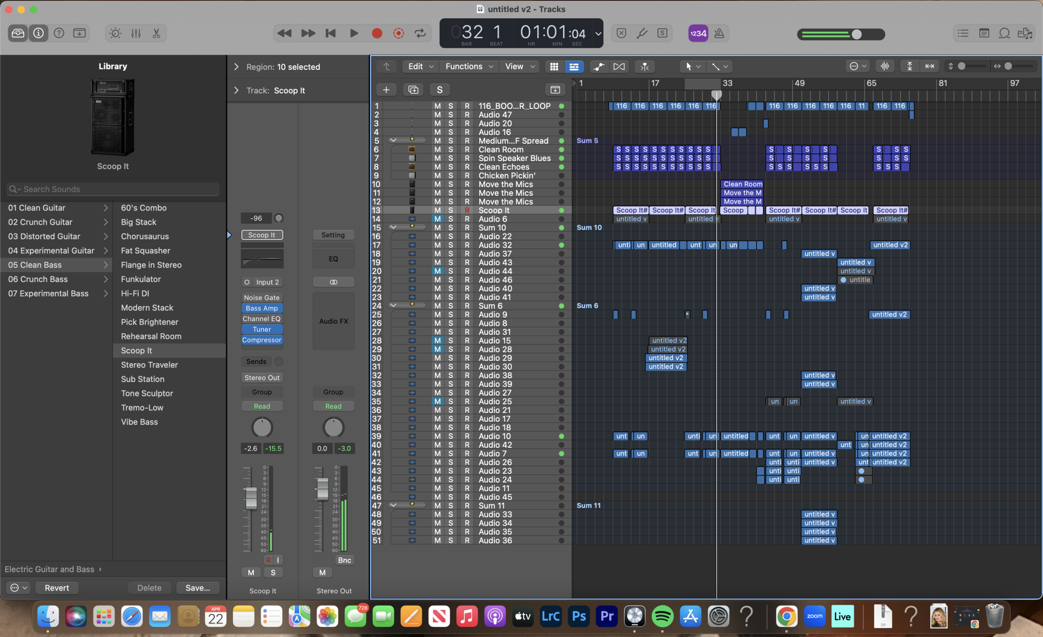Select the 06 Crunch Bass category
The width and height of the screenshot is (1043, 637).
point(56,279)
